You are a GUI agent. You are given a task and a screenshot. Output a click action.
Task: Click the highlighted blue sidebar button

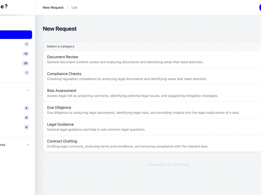(16, 35)
